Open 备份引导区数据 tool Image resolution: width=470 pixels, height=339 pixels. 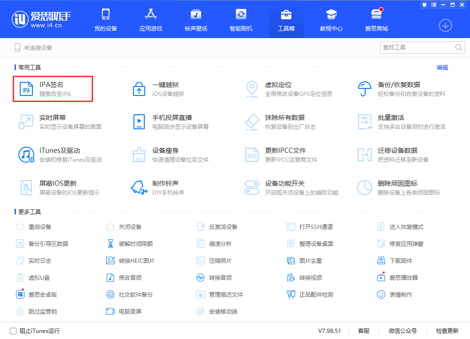pyautogui.click(x=42, y=244)
